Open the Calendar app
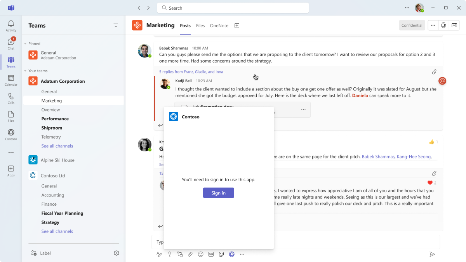The height and width of the screenshot is (262, 466). [11, 80]
